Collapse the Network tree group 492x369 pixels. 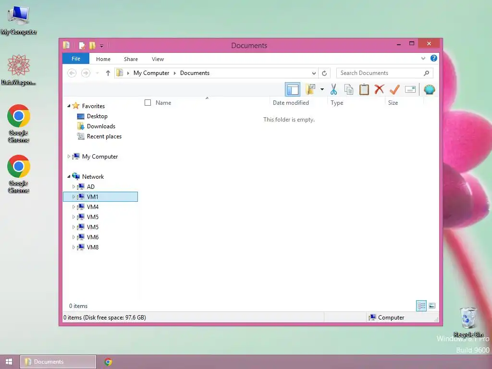point(69,177)
